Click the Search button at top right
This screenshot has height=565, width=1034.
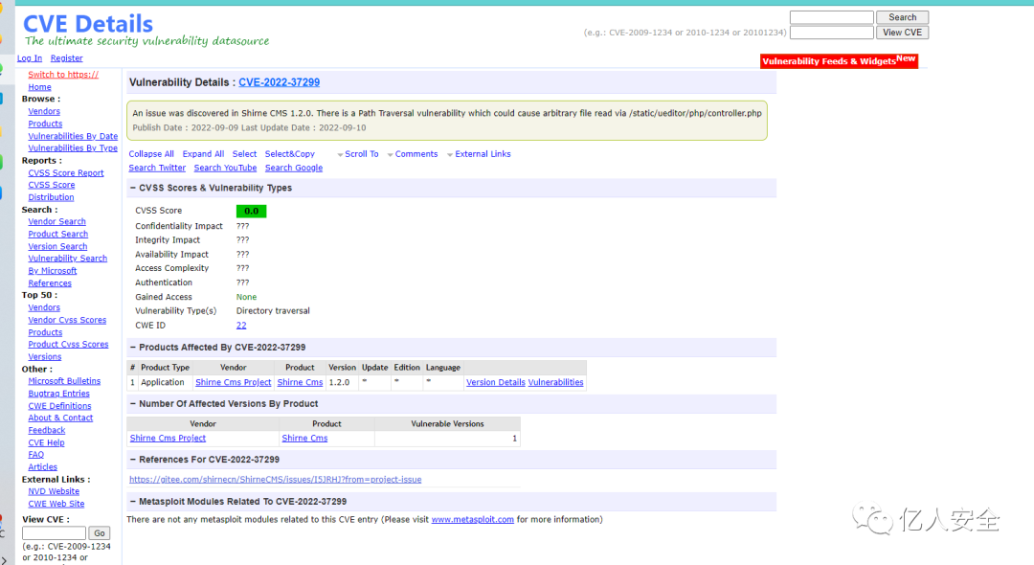[902, 17]
